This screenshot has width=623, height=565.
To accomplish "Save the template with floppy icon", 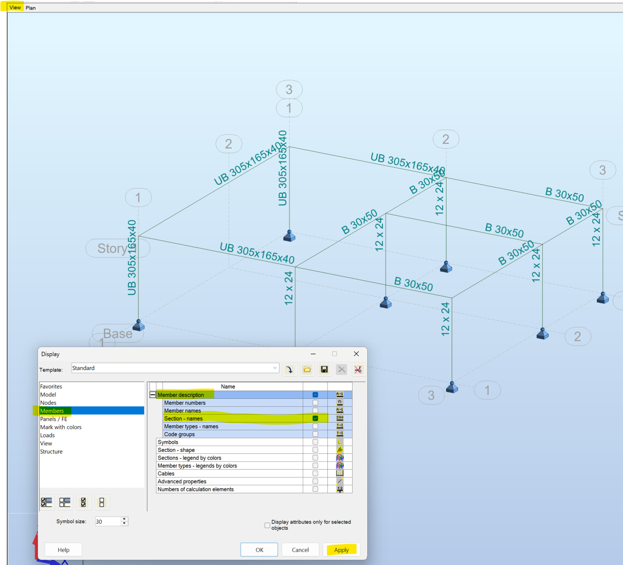I will point(325,369).
